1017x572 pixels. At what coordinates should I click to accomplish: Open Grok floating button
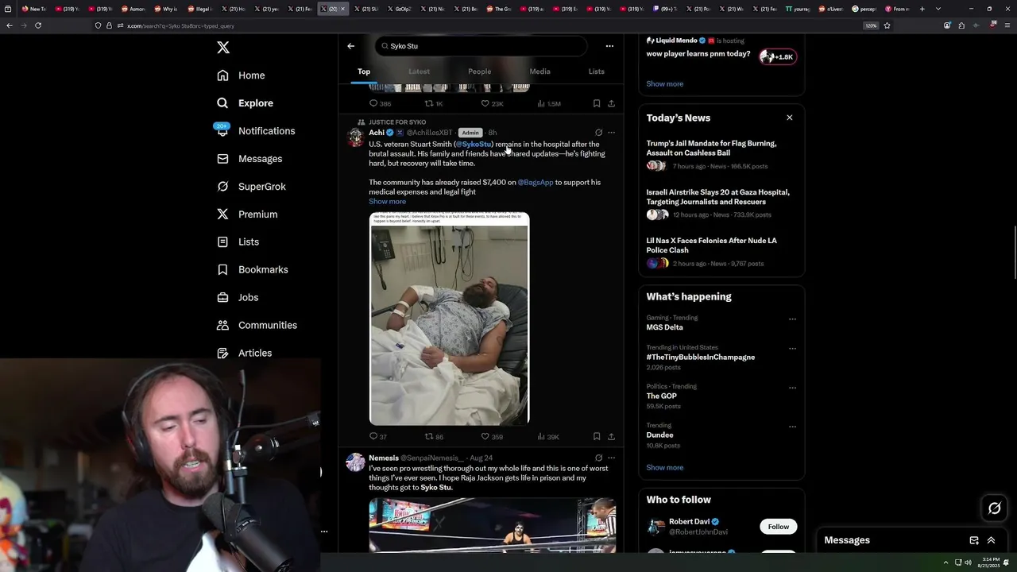[995, 508]
